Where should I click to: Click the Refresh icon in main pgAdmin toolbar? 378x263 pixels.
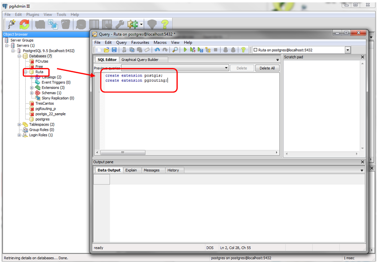[x=25, y=24]
